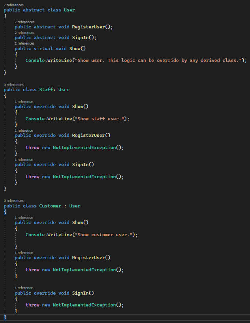
Task: Click the Staff class name in its declaration
Action: (x=46, y=90)
